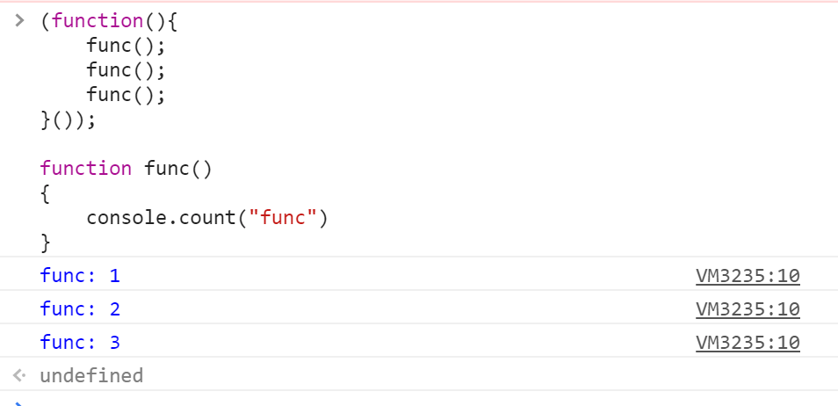Viewport: 838px width, 406px height.
Task: Click the gray "undefined" result text
Action: click(x=91, y=375)
